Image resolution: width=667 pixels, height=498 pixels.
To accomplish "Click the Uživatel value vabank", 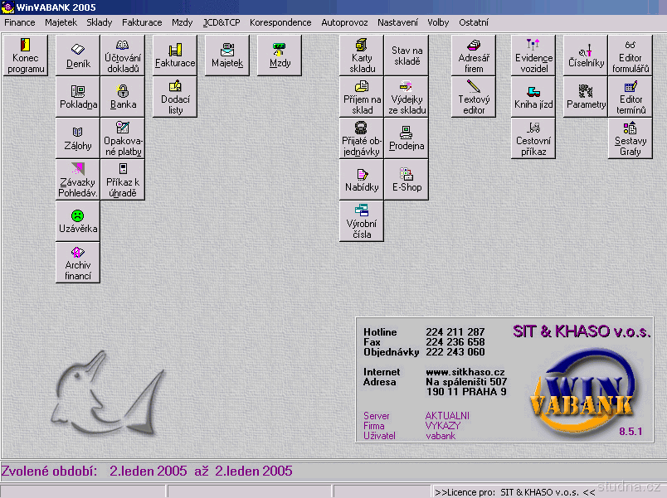I will 441,436.
